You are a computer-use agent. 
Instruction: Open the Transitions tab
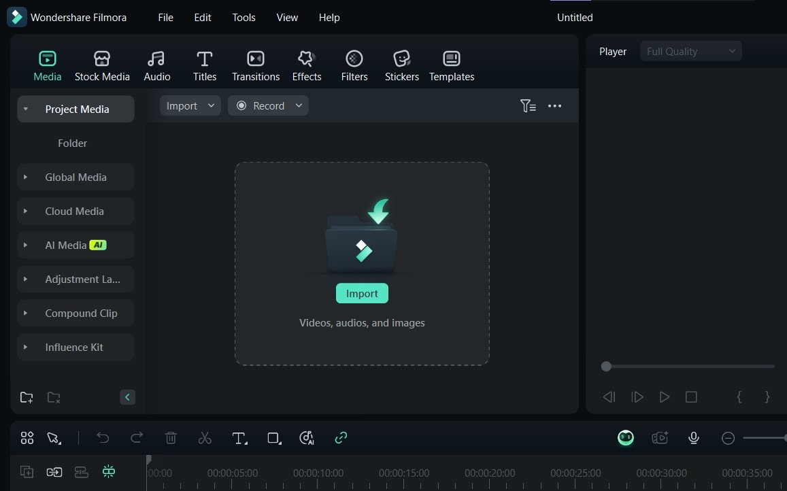click(x=256, y=66)
